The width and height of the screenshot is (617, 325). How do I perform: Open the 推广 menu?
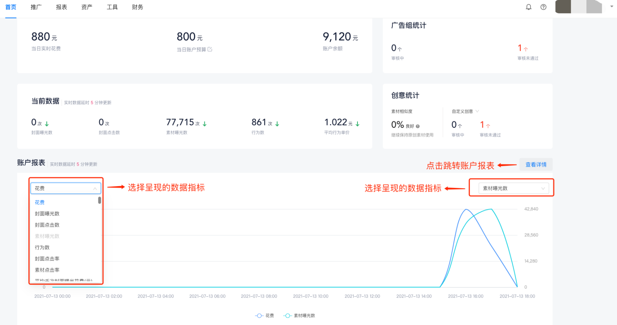36,7
